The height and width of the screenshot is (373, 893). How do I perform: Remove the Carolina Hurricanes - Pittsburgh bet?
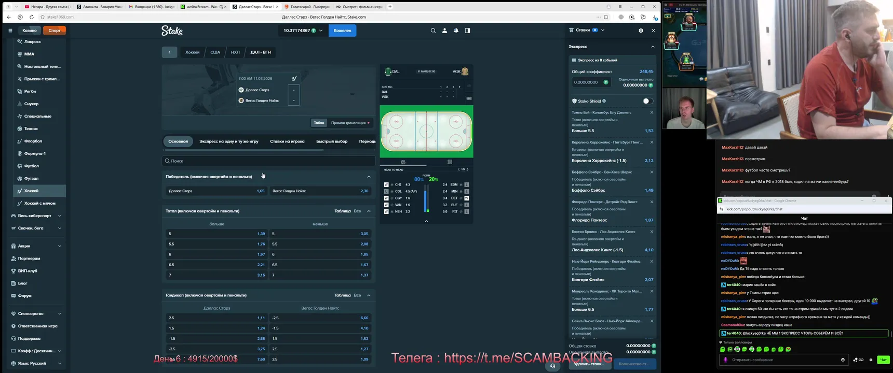coord(652,142)
